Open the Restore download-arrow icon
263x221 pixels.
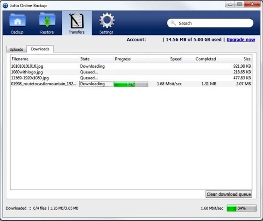click(x=47, y=20)
